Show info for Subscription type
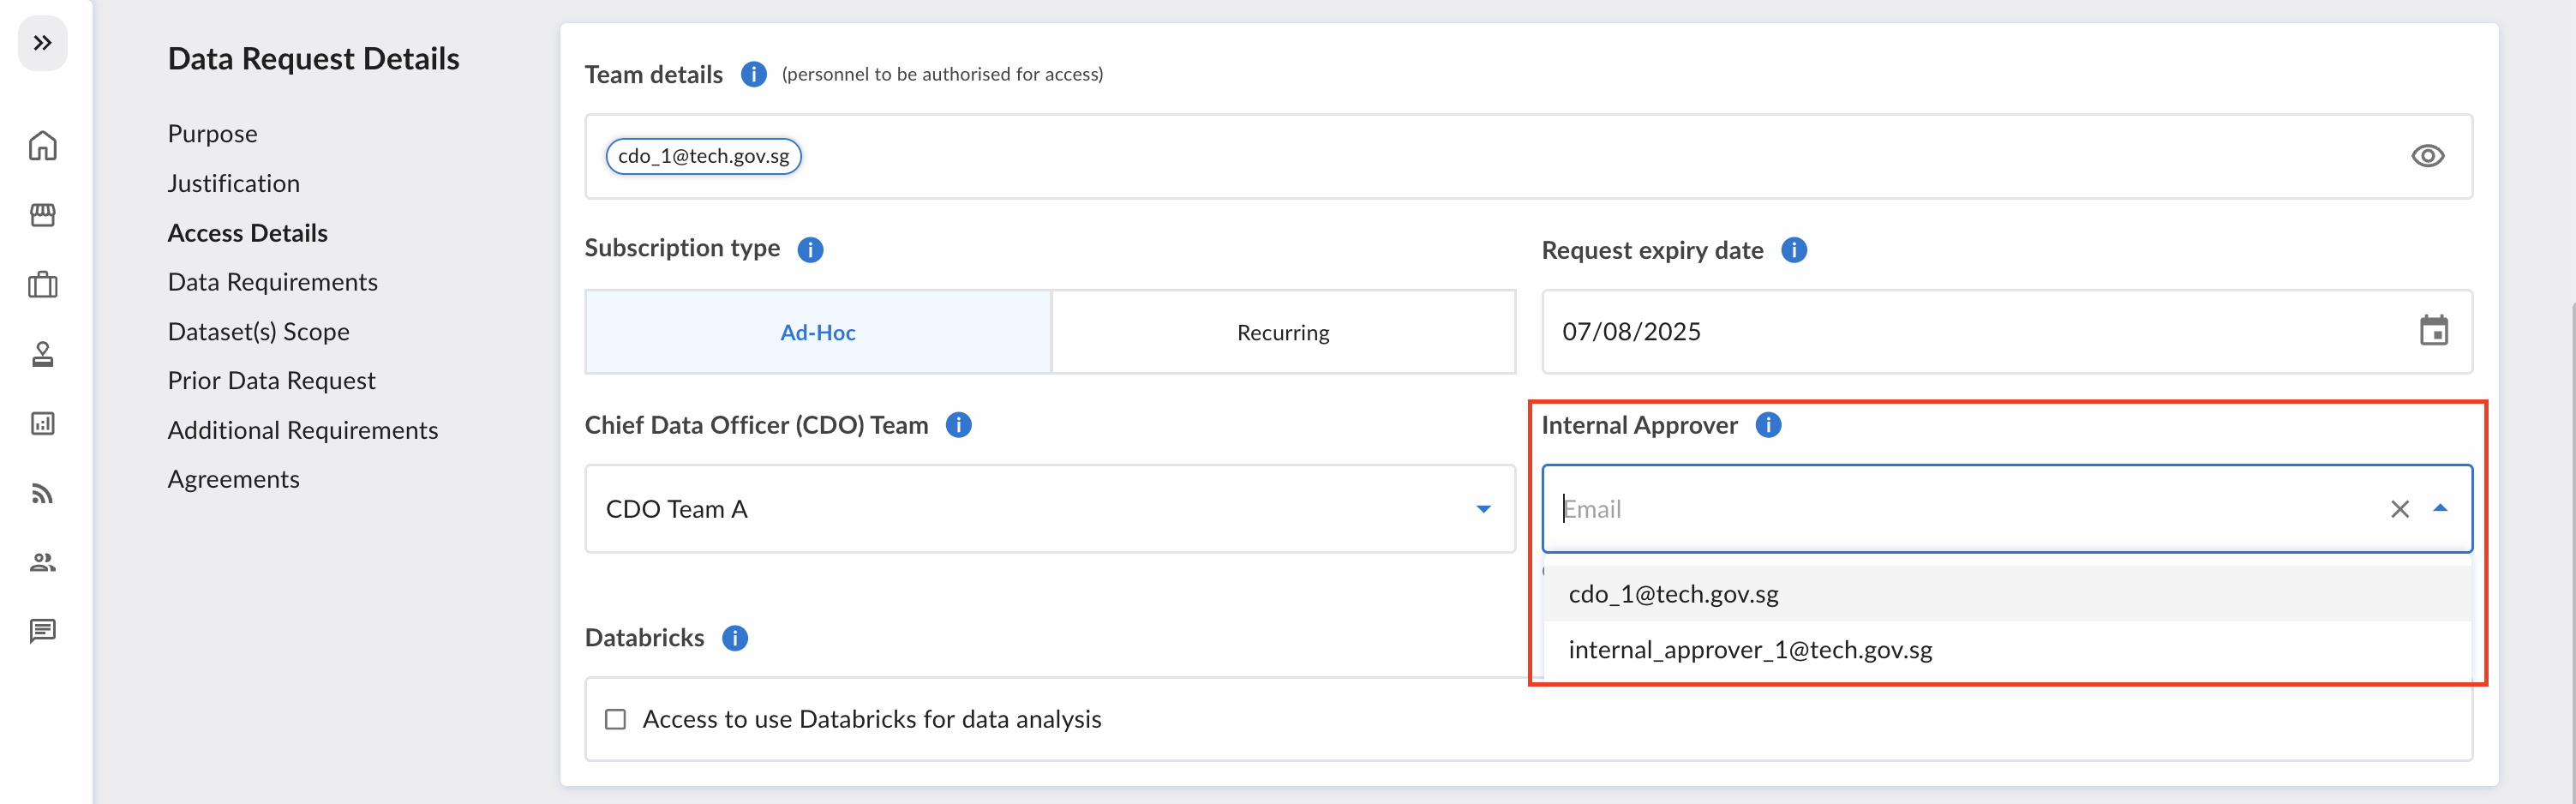 810,249
